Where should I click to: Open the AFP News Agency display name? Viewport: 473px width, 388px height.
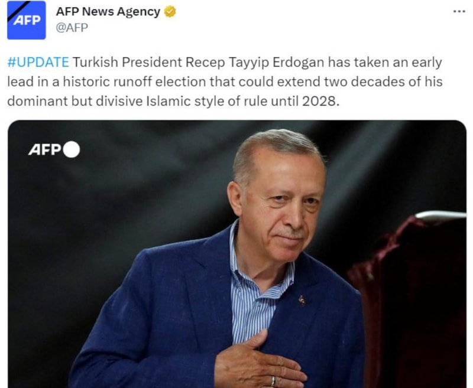[x=108, y=12]
